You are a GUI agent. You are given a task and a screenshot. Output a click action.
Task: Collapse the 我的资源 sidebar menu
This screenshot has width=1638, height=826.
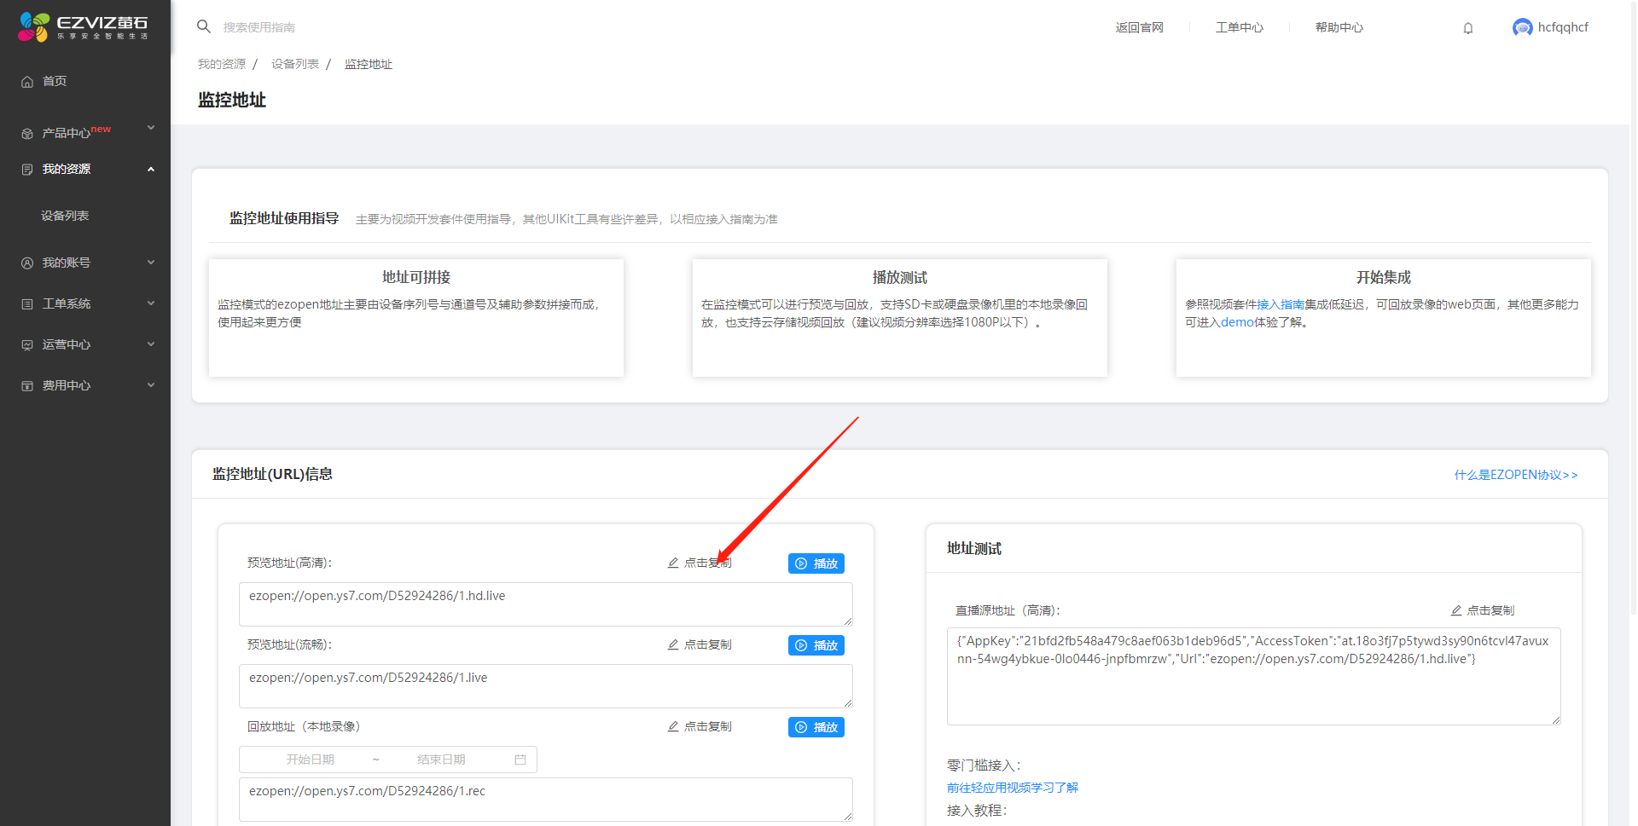click(85, 169)
